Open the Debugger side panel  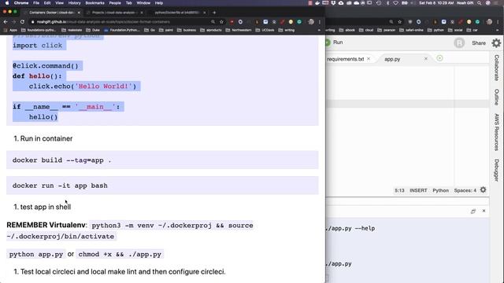[497, 170]
